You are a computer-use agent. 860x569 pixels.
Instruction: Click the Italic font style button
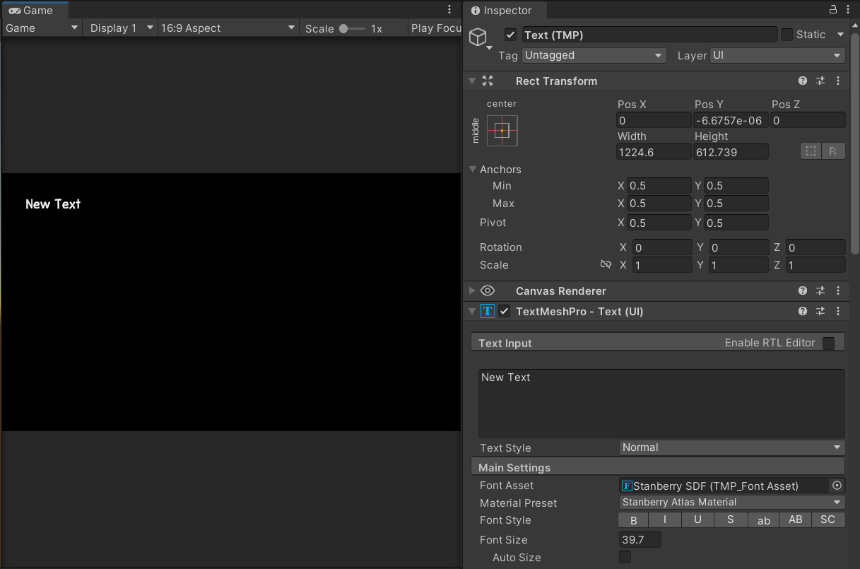coord(665,520)
